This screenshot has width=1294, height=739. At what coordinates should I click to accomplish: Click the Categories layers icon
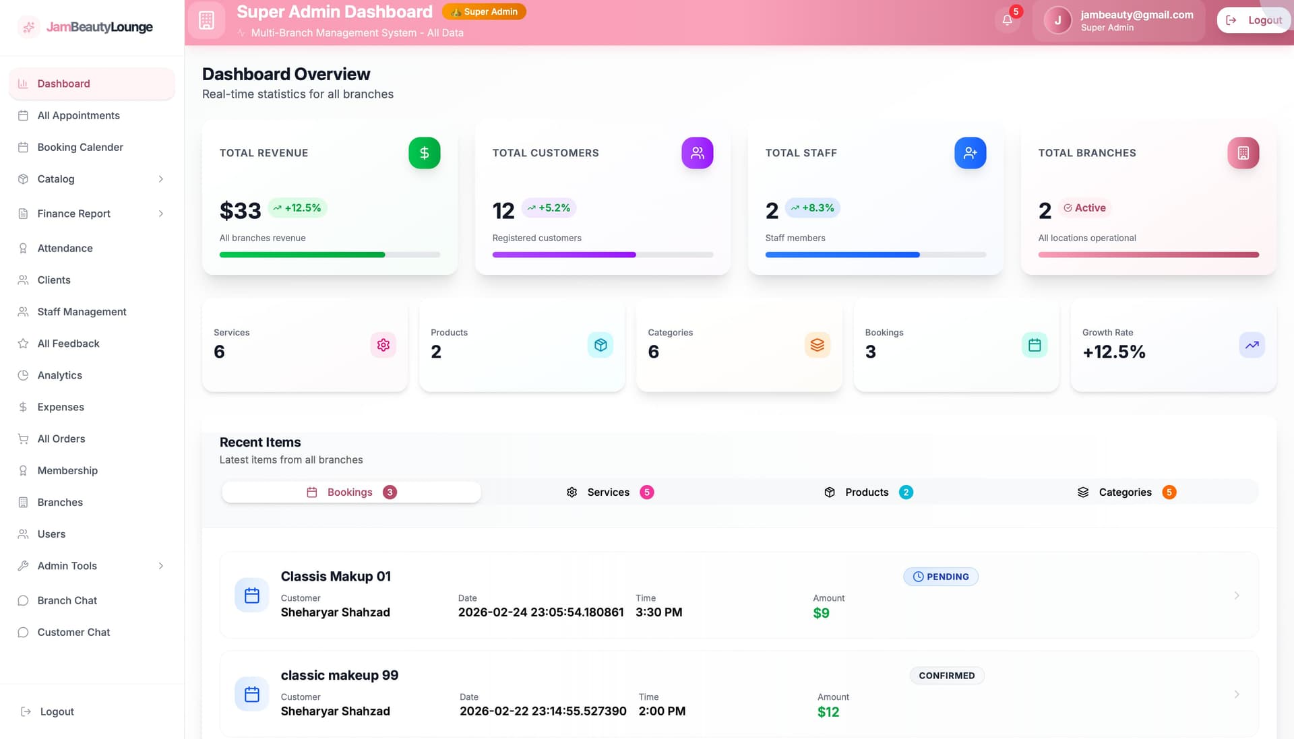click(817, 344)
